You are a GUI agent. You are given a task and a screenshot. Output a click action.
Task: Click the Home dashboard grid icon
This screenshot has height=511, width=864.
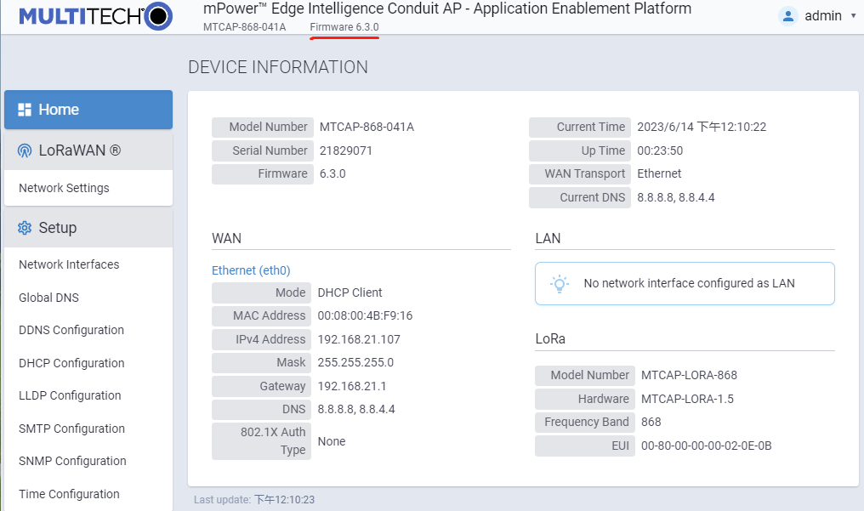(x=25, y=110)
